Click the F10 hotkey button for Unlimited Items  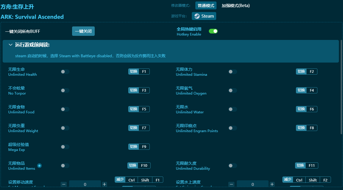[139, 165]
